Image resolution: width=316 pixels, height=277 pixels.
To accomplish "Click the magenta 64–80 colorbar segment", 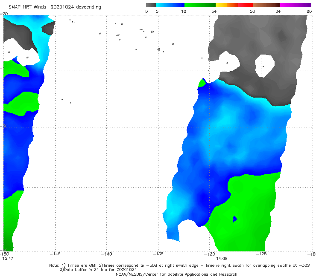I will [x=296, y=5].
